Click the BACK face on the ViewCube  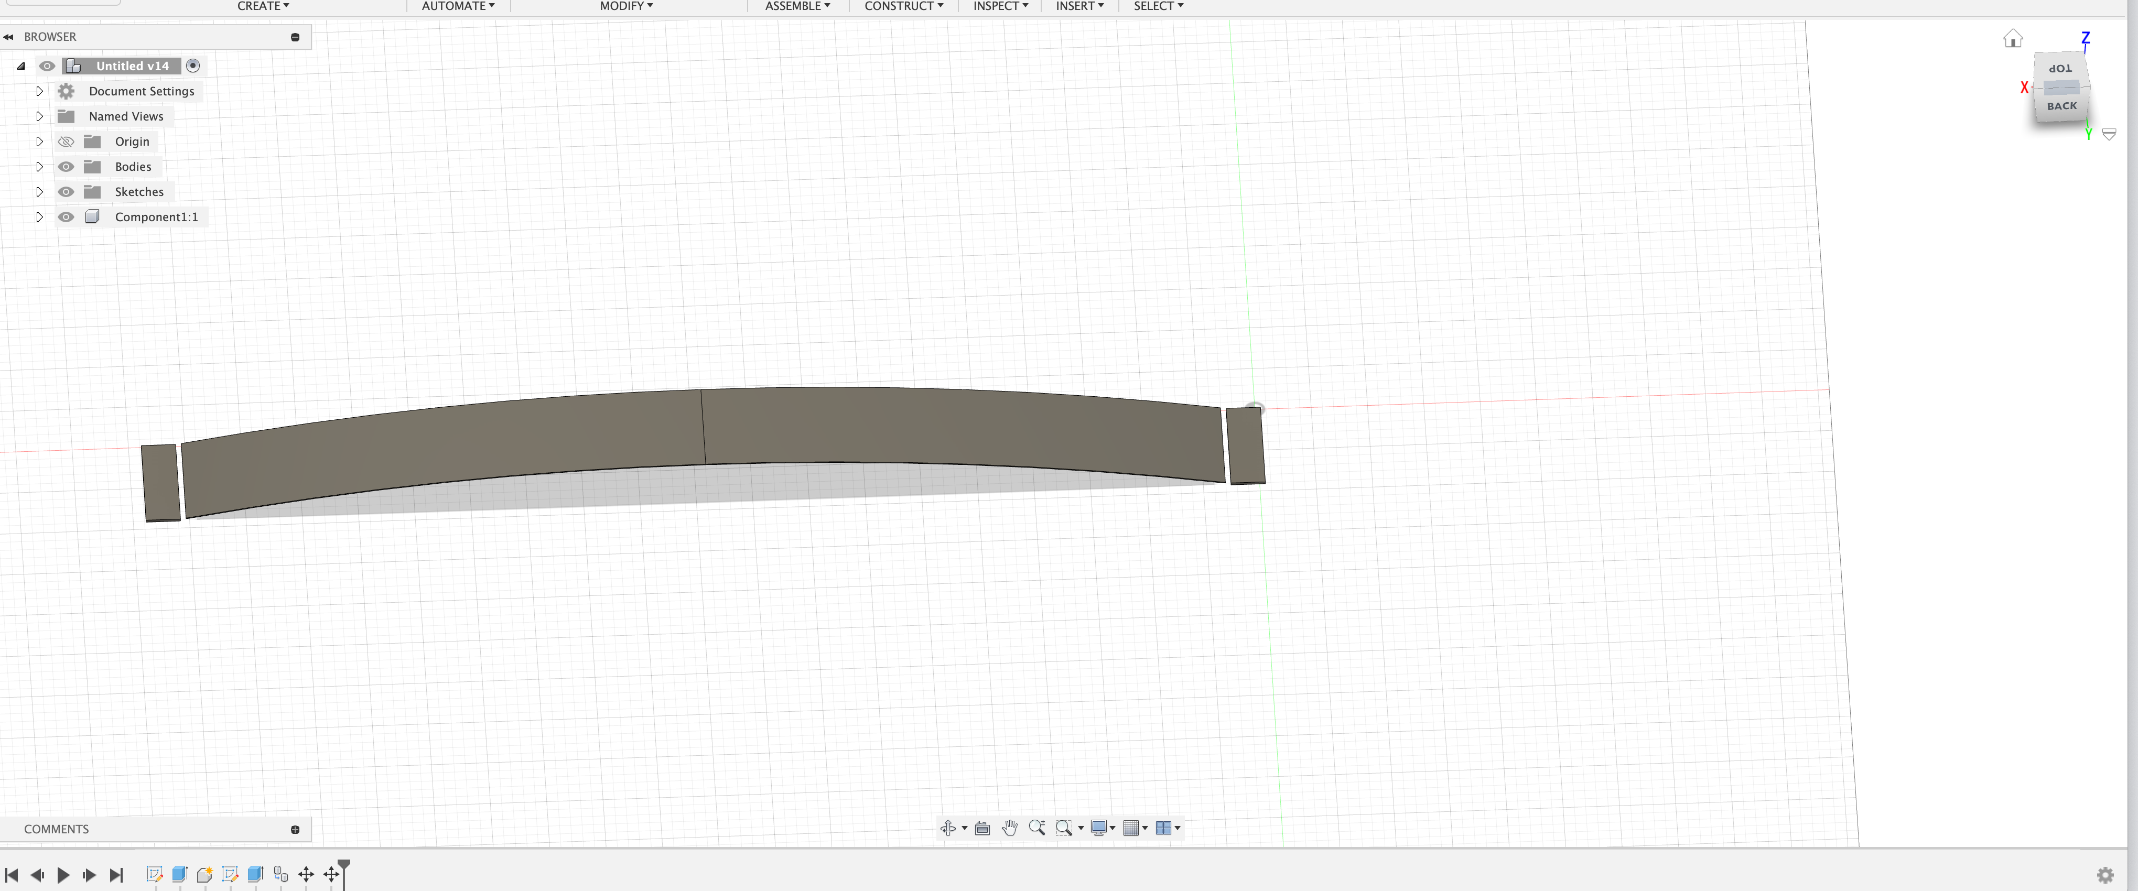coord(2061,106)
